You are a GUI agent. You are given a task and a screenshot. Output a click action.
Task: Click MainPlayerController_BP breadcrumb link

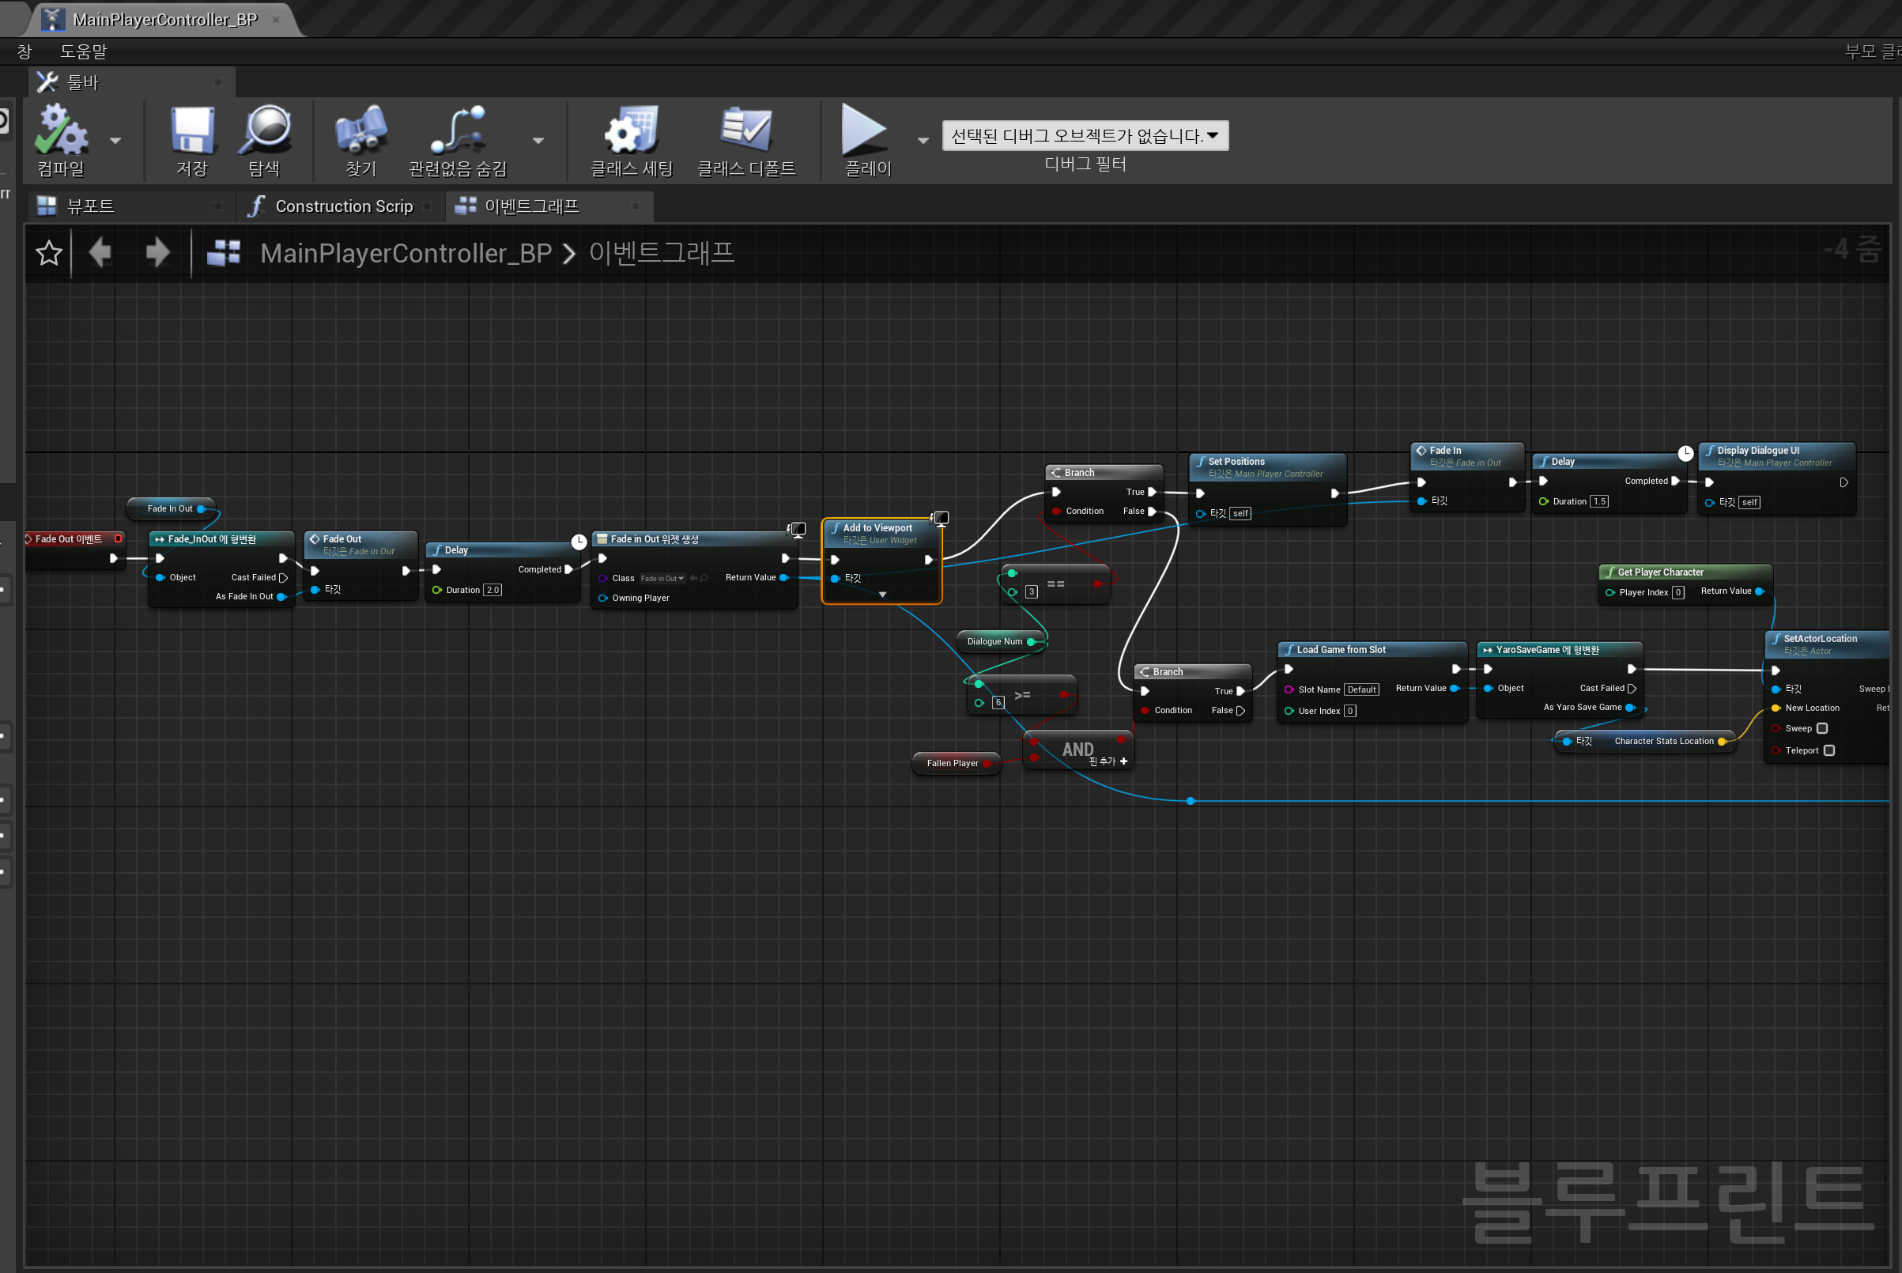click(406, 253)
